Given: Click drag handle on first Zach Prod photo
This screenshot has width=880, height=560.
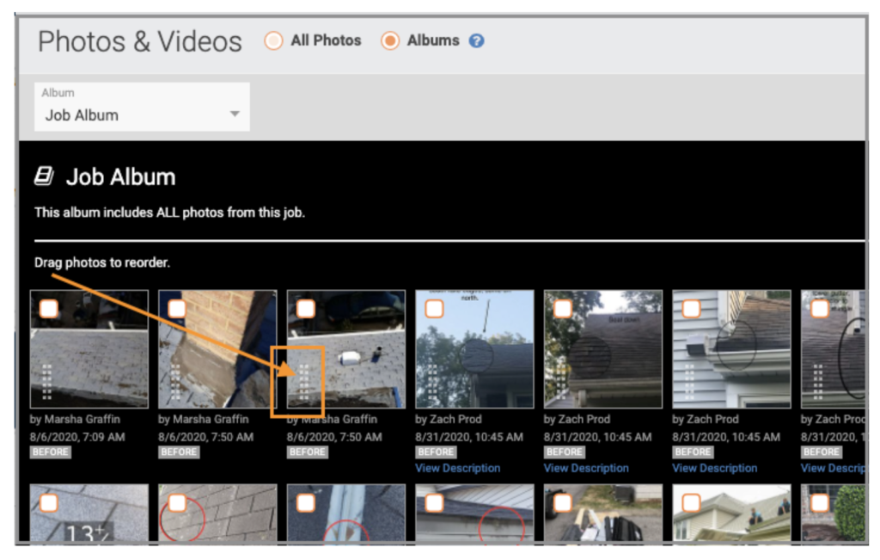Looking at the screenshot, I should point(432,381).
